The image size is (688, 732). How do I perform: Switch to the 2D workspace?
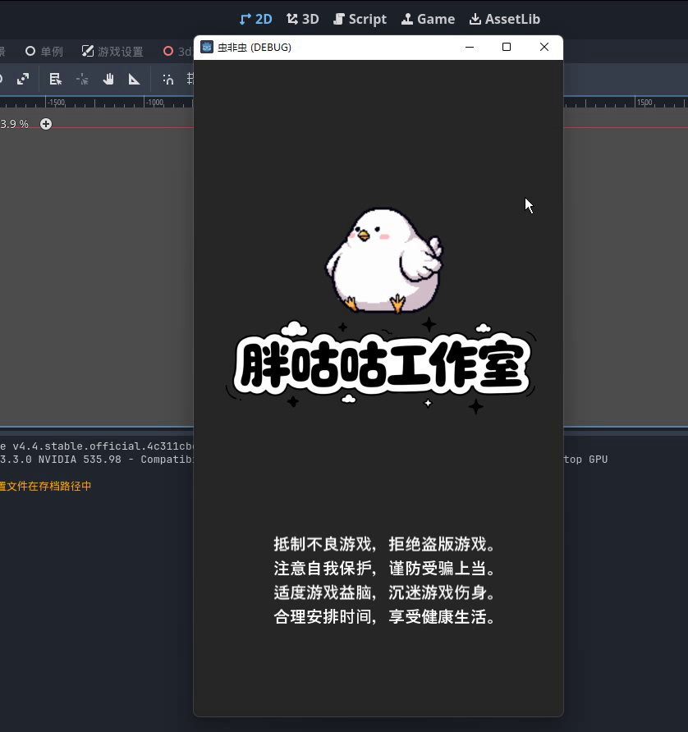(255, 19)
